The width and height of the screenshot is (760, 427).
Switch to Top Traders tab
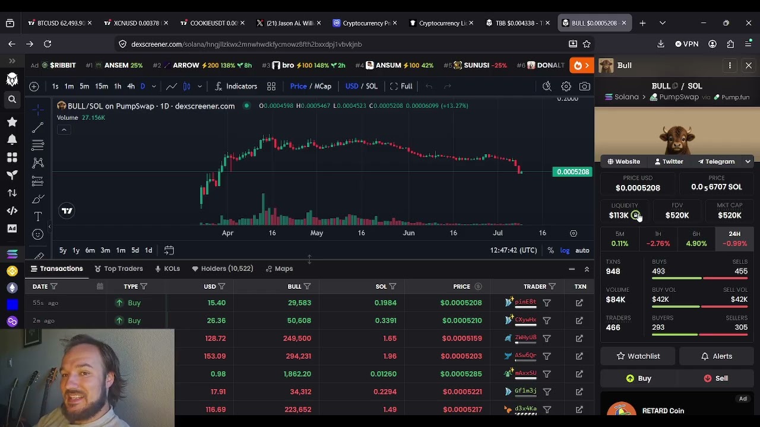119,269
